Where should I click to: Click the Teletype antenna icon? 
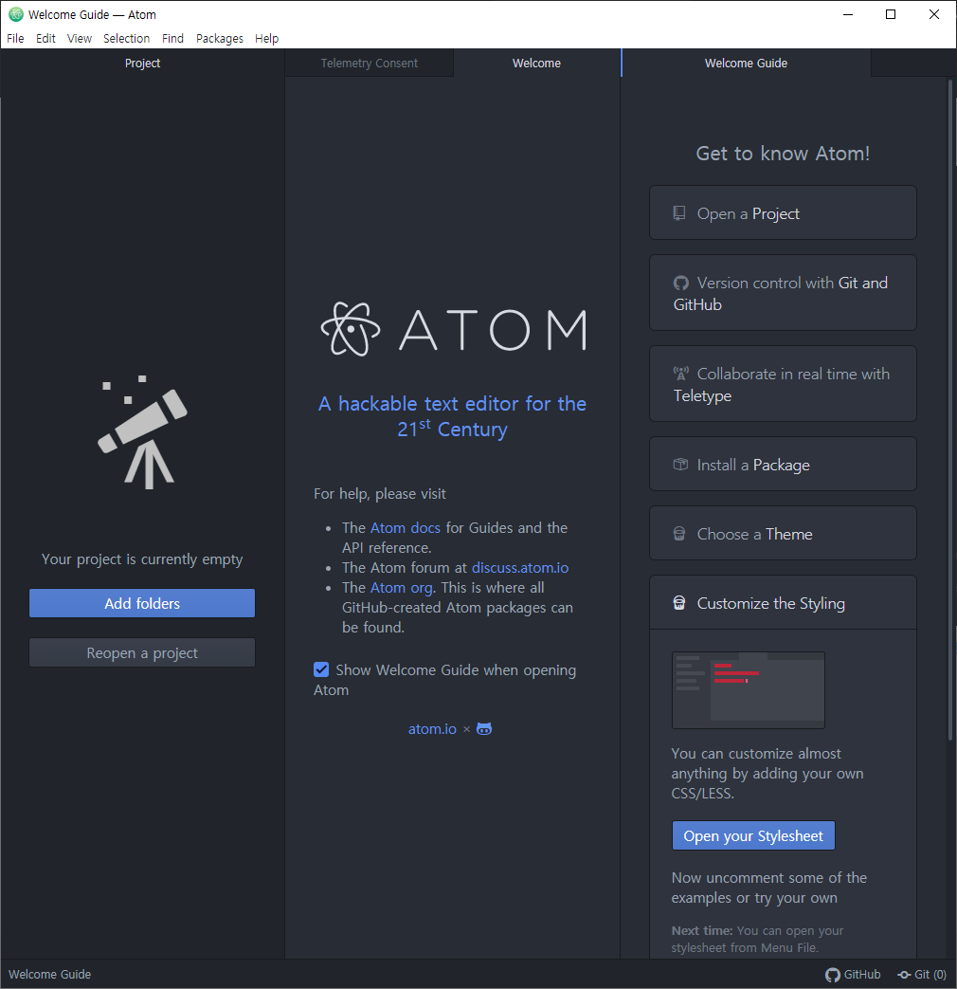(681, 374)
